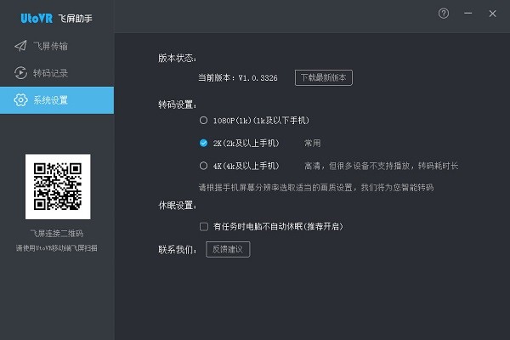Choose the 2K(2k及以上手机) radio button
This screenshot has width=510, height=340.
(203, 143)
